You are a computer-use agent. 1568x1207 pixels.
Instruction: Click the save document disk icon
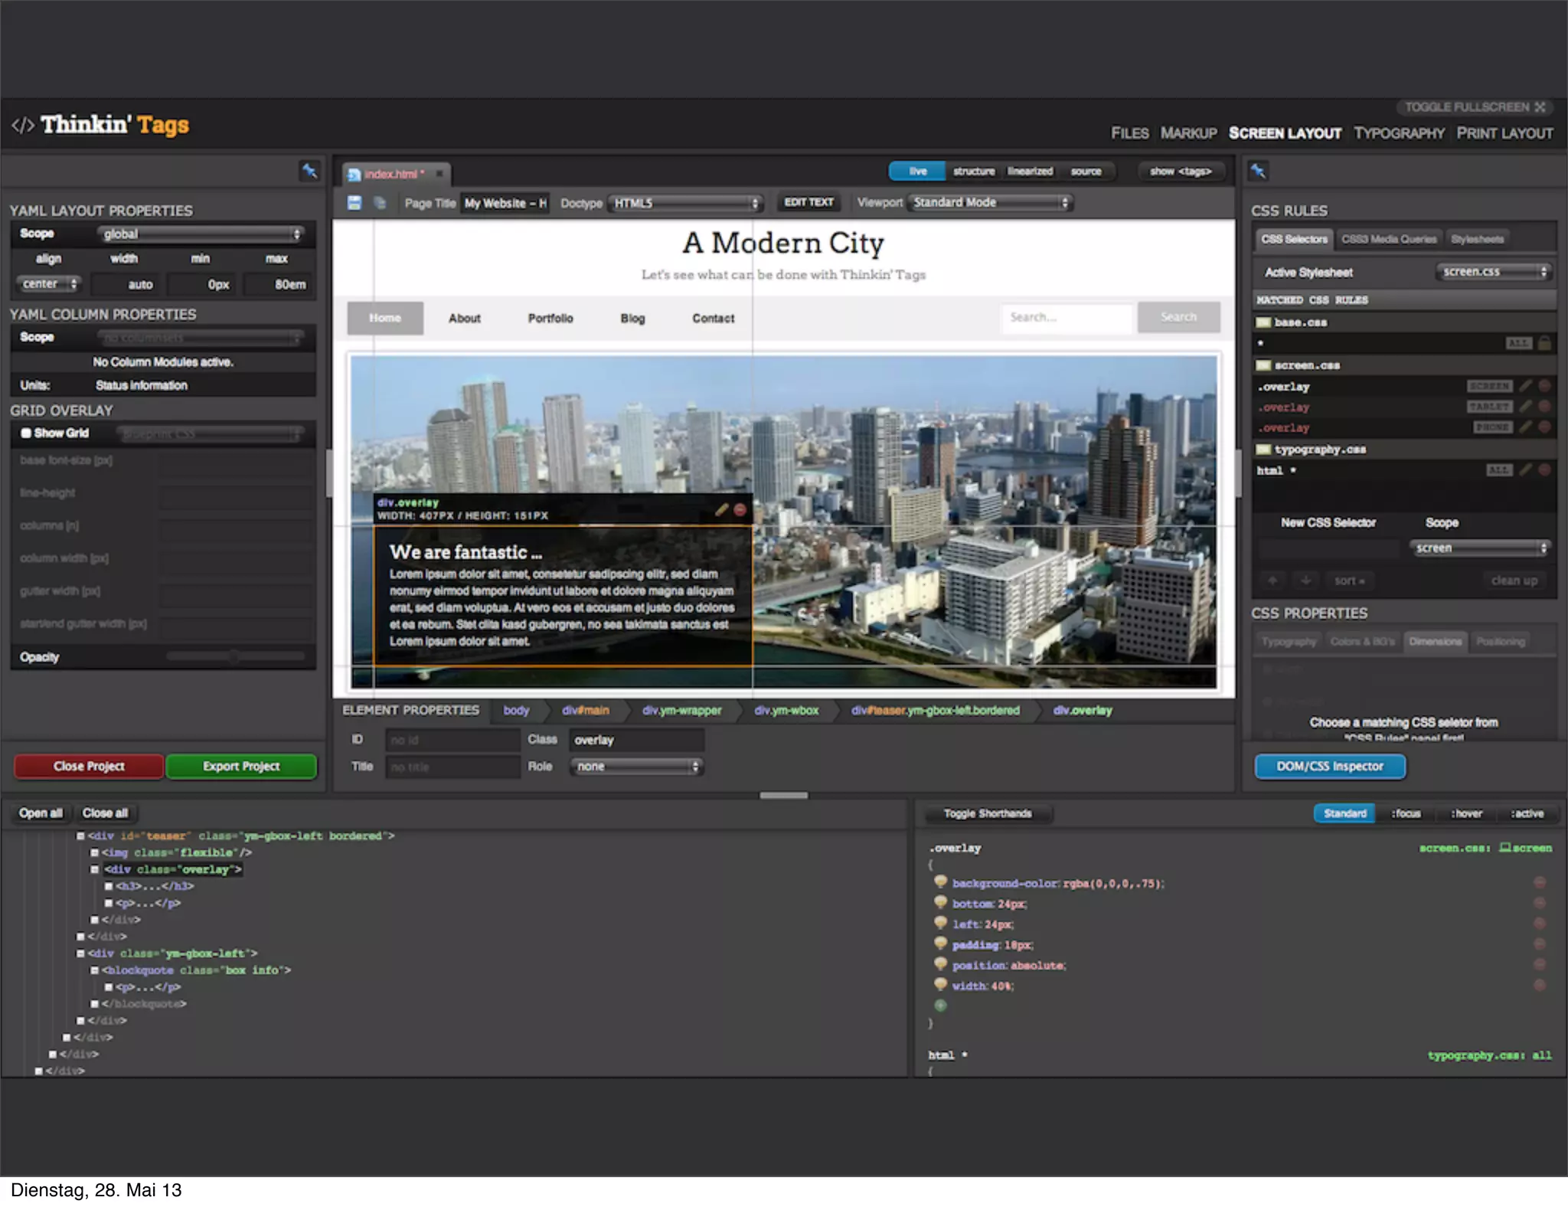pyautogui.click(x=354, y=203)
